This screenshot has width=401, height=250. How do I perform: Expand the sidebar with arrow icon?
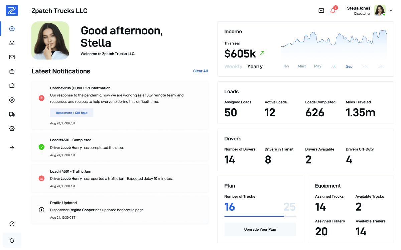(12, 148)
